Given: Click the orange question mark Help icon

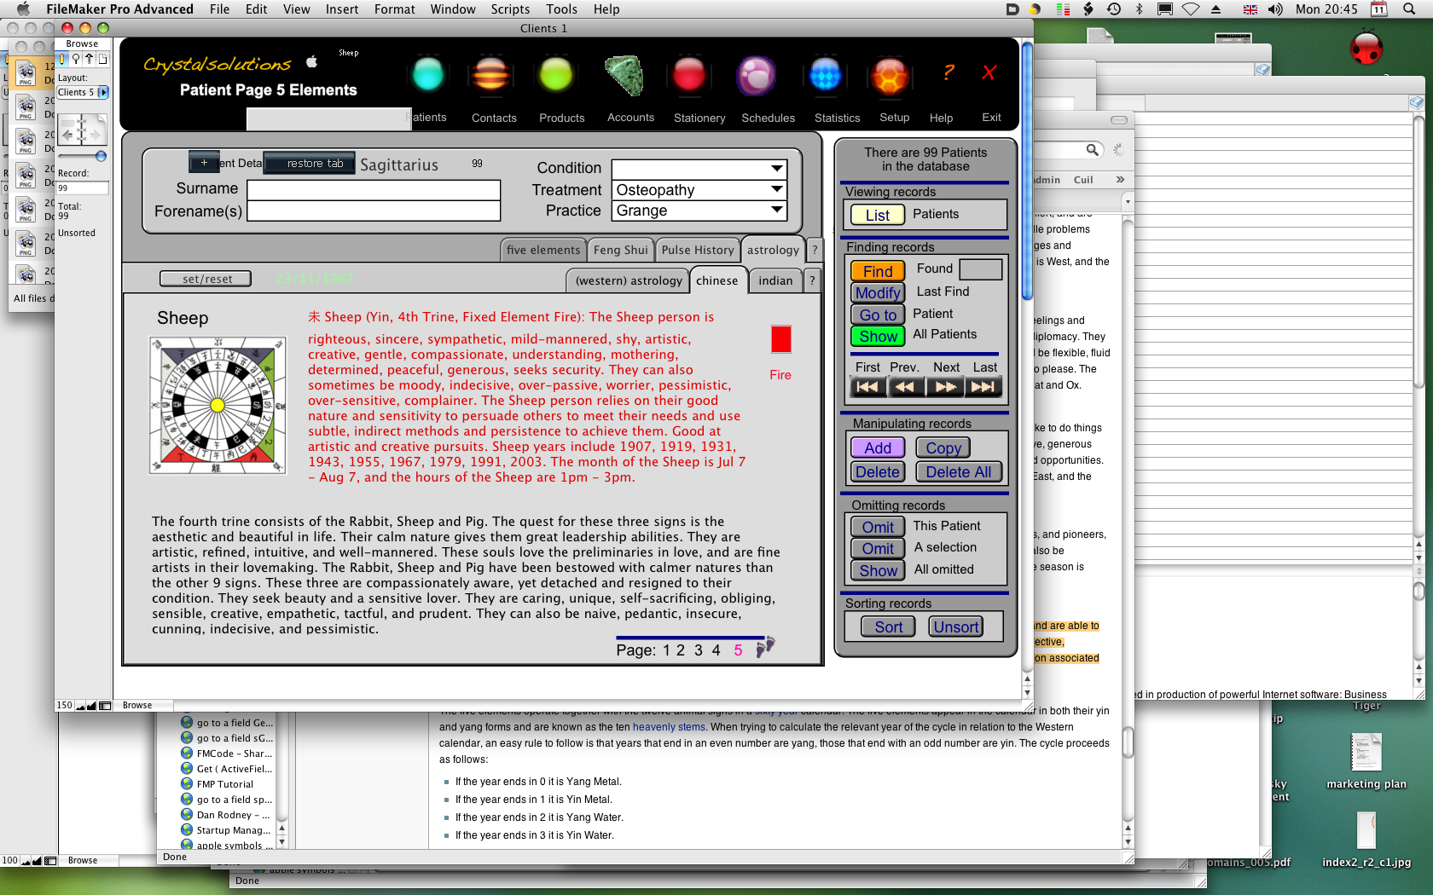Looking at the screenshot, I should point(948,73).
